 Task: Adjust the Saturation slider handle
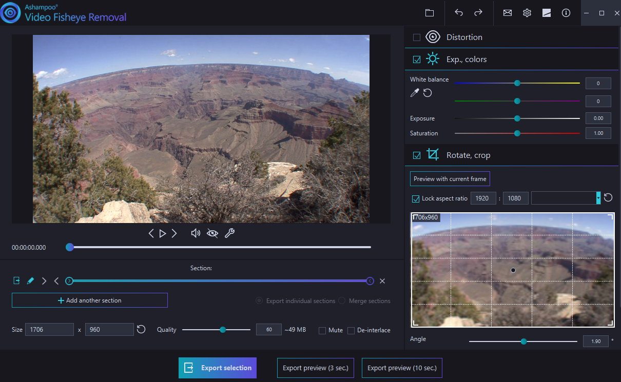[x=517, y=133]
